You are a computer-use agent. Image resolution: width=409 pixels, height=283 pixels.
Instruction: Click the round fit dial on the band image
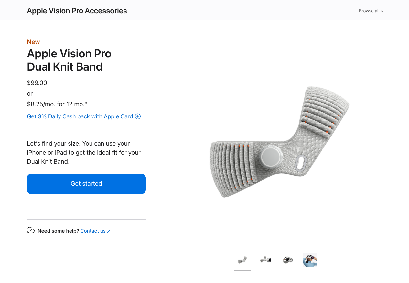(x=271, y=157)
